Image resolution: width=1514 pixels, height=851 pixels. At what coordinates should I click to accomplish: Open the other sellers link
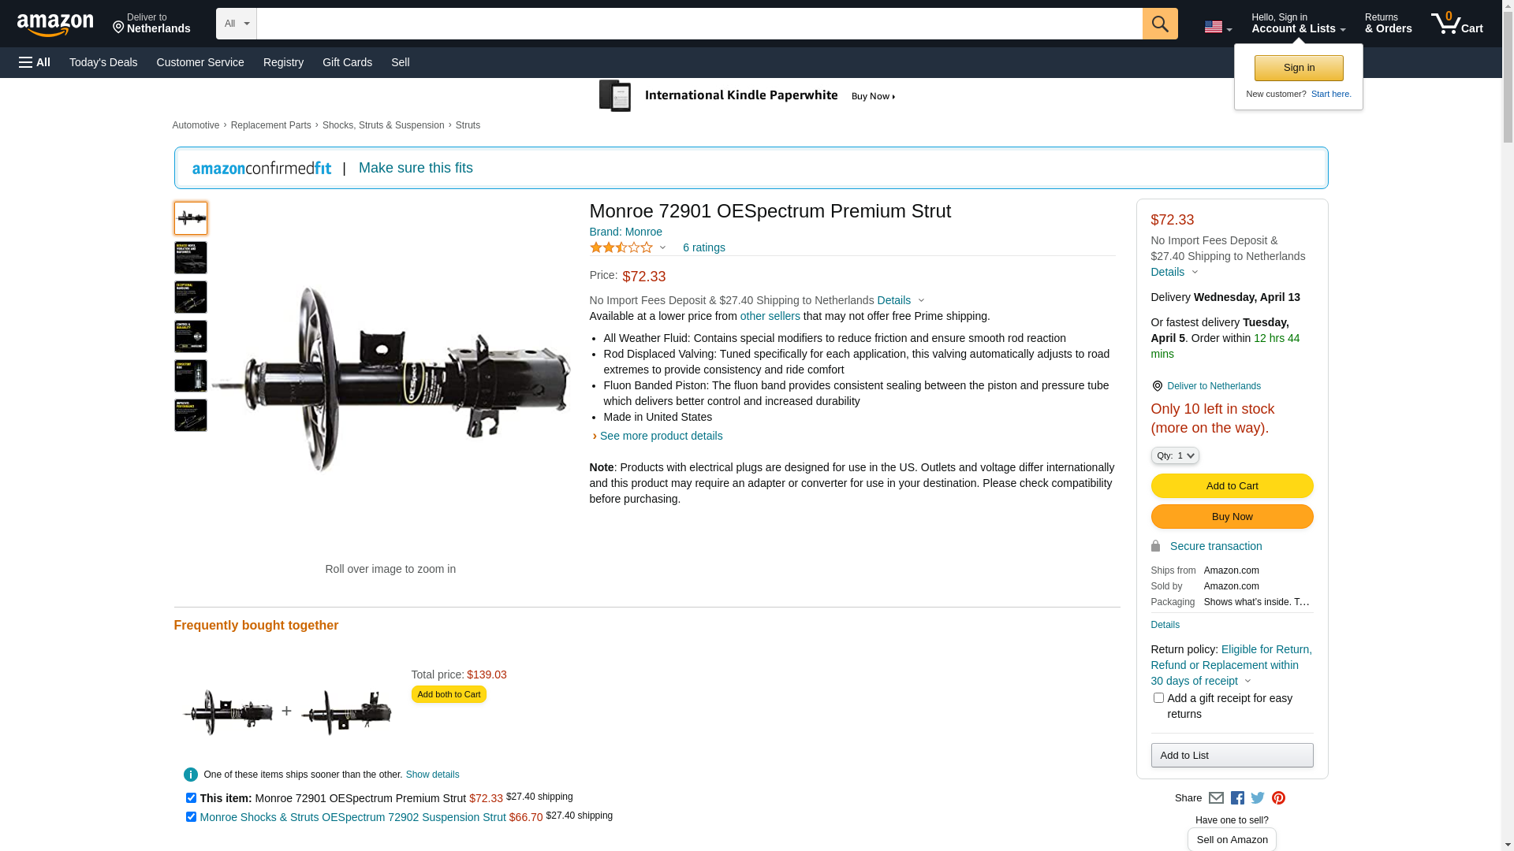pos(770,316)
